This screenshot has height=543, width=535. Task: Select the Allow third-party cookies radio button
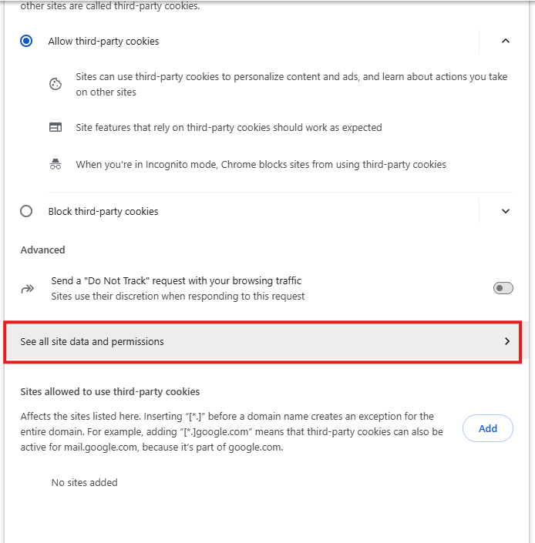pos(26,41)
